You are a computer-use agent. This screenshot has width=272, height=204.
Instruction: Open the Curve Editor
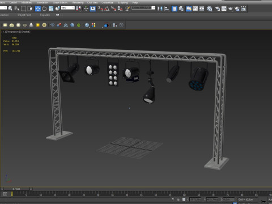click(x=195, y=8)
